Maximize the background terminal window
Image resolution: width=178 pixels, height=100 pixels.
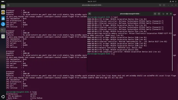tap(172, 5)
